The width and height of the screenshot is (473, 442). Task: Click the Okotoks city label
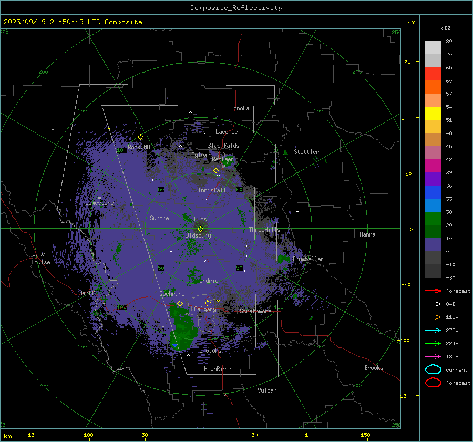tap(210, 350)
